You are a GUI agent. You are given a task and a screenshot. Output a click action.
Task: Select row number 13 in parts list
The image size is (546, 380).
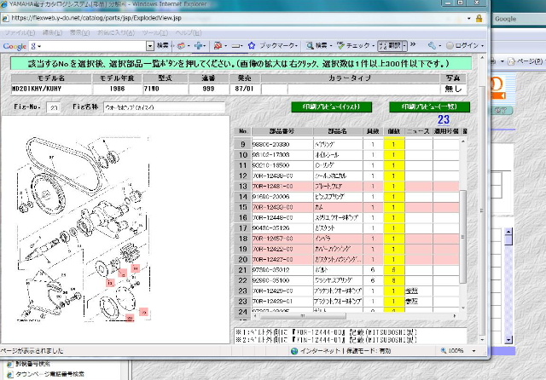pos(242,187)
